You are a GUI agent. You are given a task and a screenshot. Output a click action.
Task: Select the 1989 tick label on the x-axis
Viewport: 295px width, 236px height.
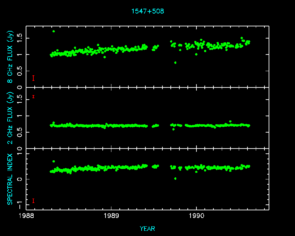pyautogui.click(x=111, y=216)
